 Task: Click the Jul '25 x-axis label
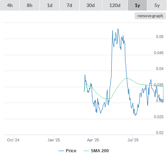coord(133,140)
